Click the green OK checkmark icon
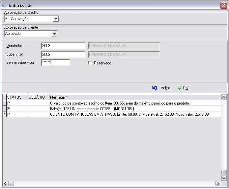 (180, 88)
